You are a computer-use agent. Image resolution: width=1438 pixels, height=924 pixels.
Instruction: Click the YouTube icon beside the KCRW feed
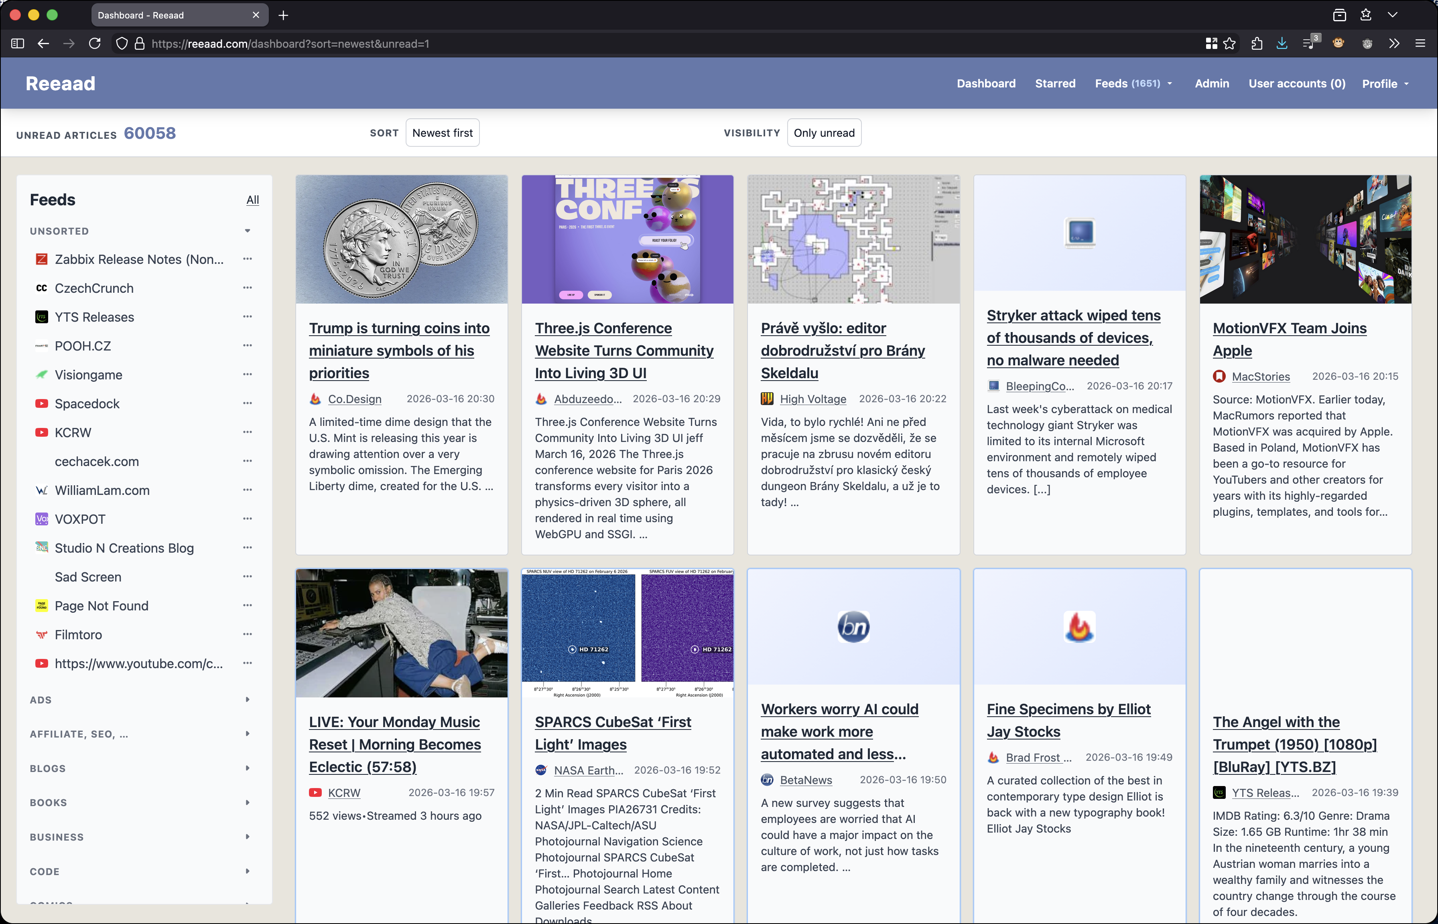click(41, 432)
